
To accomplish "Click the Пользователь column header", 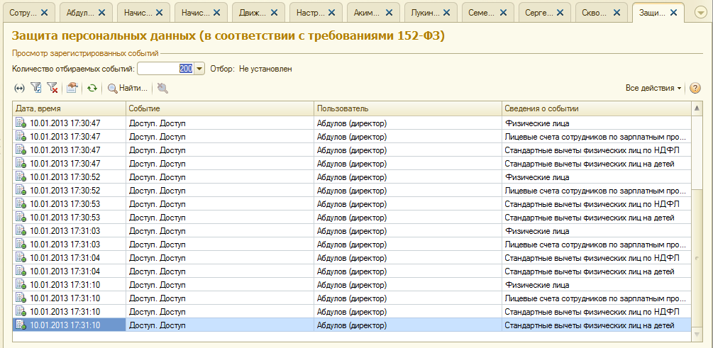I will point(407,108).
